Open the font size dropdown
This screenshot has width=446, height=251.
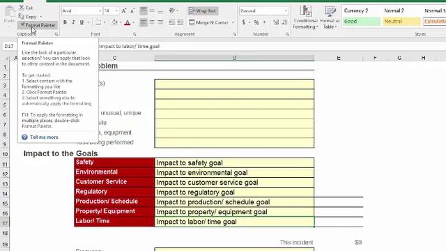[x=116, y=11]
